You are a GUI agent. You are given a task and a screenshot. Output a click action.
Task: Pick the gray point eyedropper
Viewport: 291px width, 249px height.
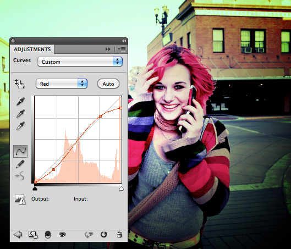point(20,113)
